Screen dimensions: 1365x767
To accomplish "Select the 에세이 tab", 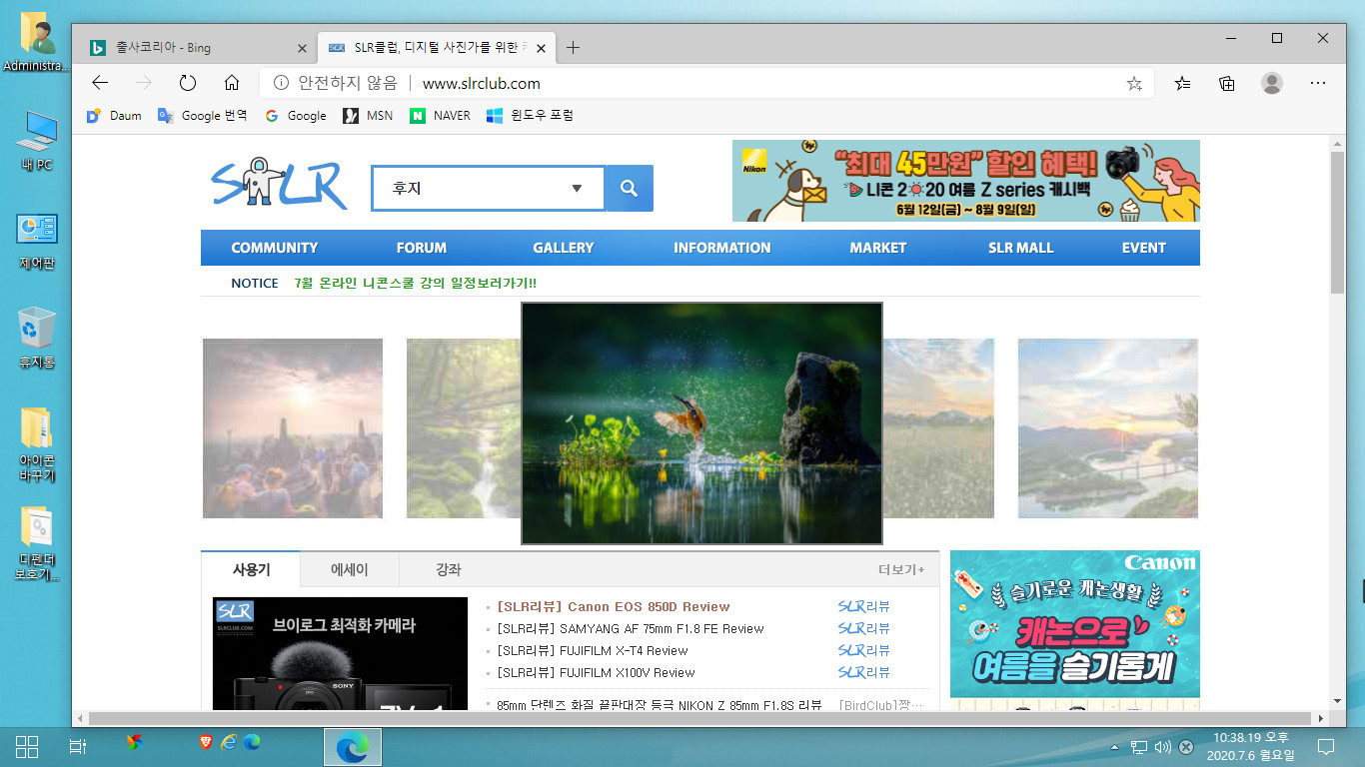I will 350,569.
